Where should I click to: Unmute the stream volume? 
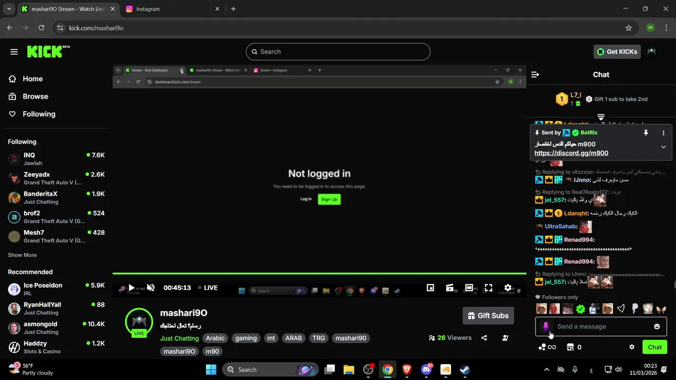(151, 288)
